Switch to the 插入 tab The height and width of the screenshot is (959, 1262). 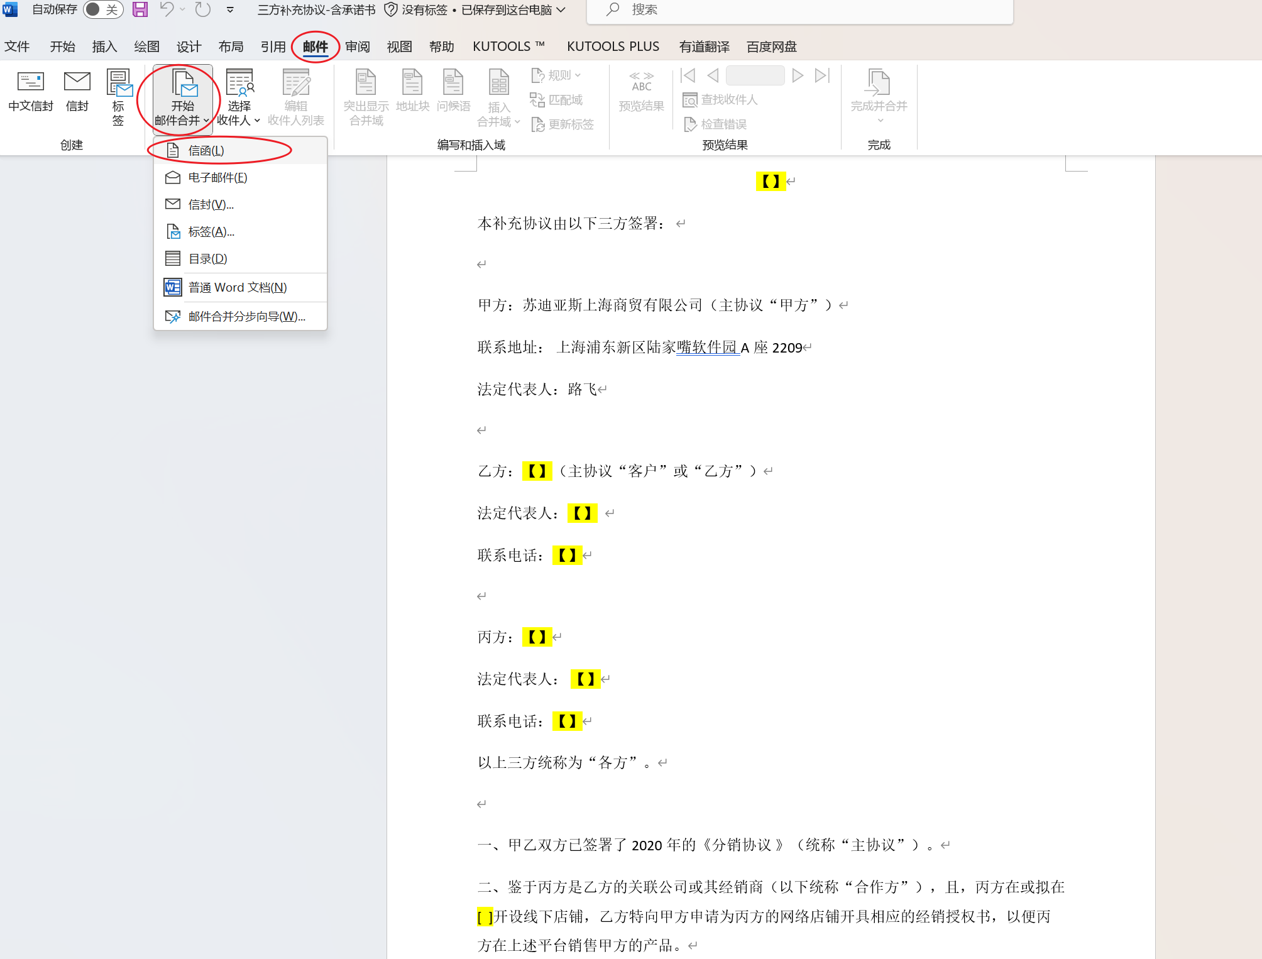[x=104, y=47]
